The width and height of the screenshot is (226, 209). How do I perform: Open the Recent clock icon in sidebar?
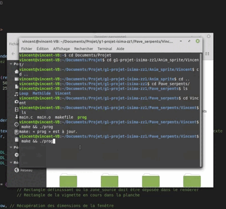point(17,124)
